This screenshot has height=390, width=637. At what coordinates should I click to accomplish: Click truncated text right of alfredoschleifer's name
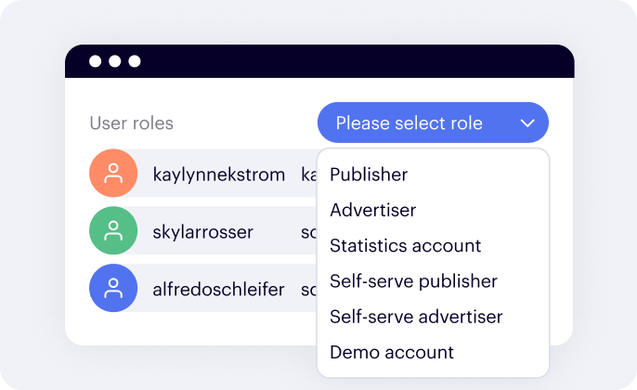[x=308, y=290]
